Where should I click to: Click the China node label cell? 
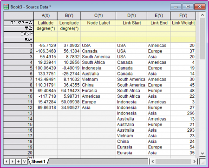(98, 85)
